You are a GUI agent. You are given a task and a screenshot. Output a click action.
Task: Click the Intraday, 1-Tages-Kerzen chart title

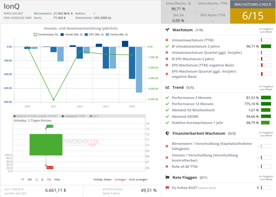pos(33,120)
